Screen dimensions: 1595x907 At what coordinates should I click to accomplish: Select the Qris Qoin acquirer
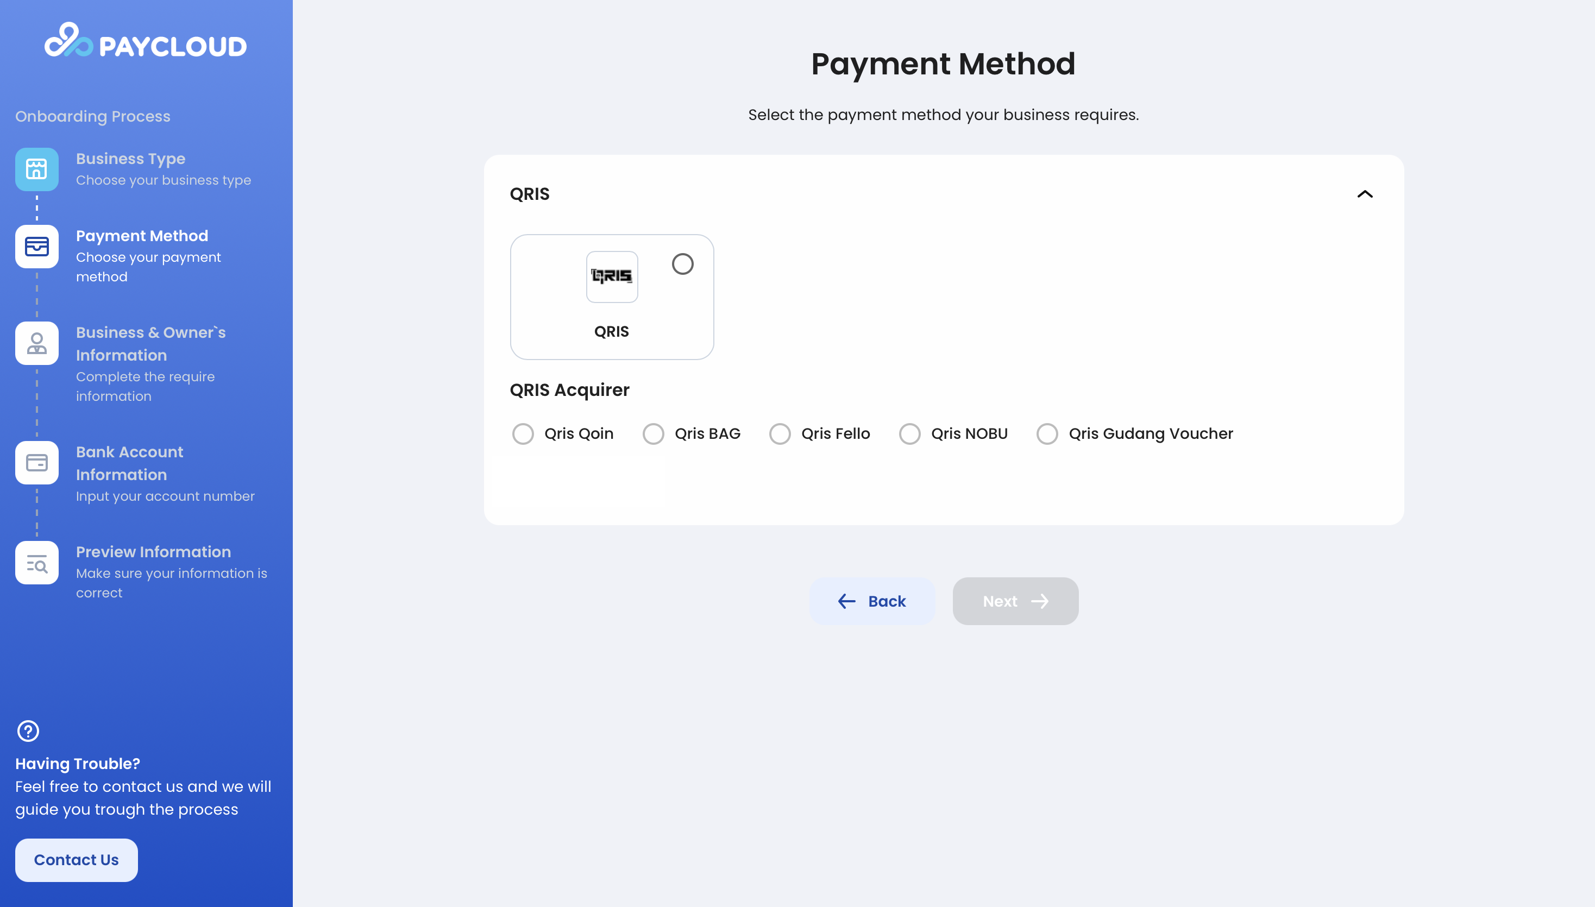pos(523,433)
